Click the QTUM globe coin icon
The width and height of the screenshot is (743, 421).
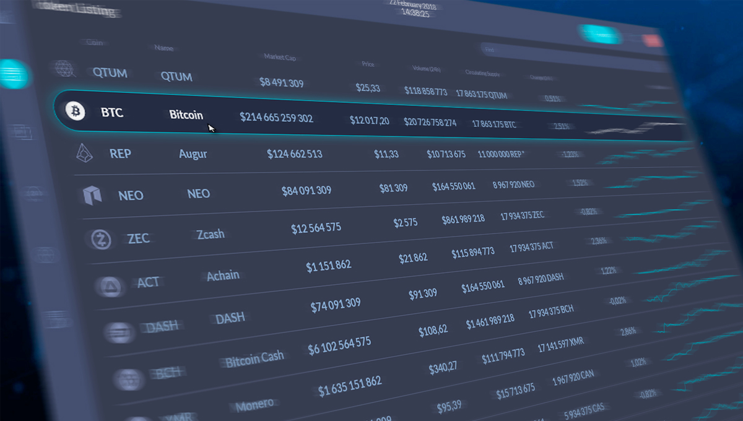pyautogui.click(x=64, y=69)
